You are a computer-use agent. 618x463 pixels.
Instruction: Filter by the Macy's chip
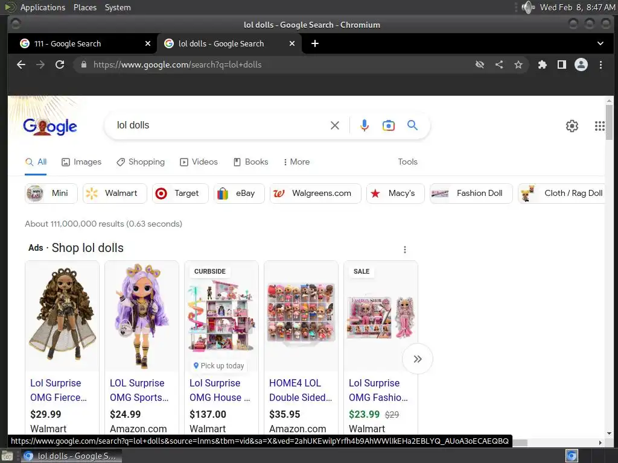click(x=395, y=194)
